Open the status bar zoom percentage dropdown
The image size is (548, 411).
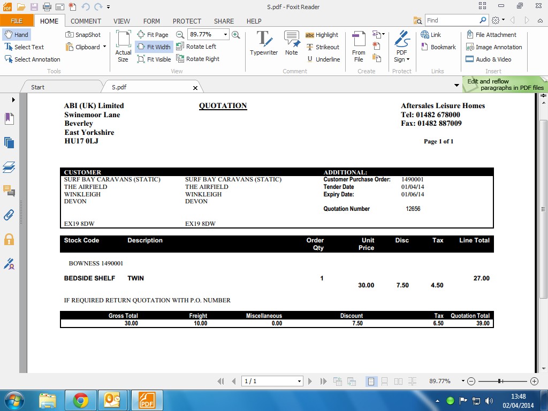coord(463,381)
